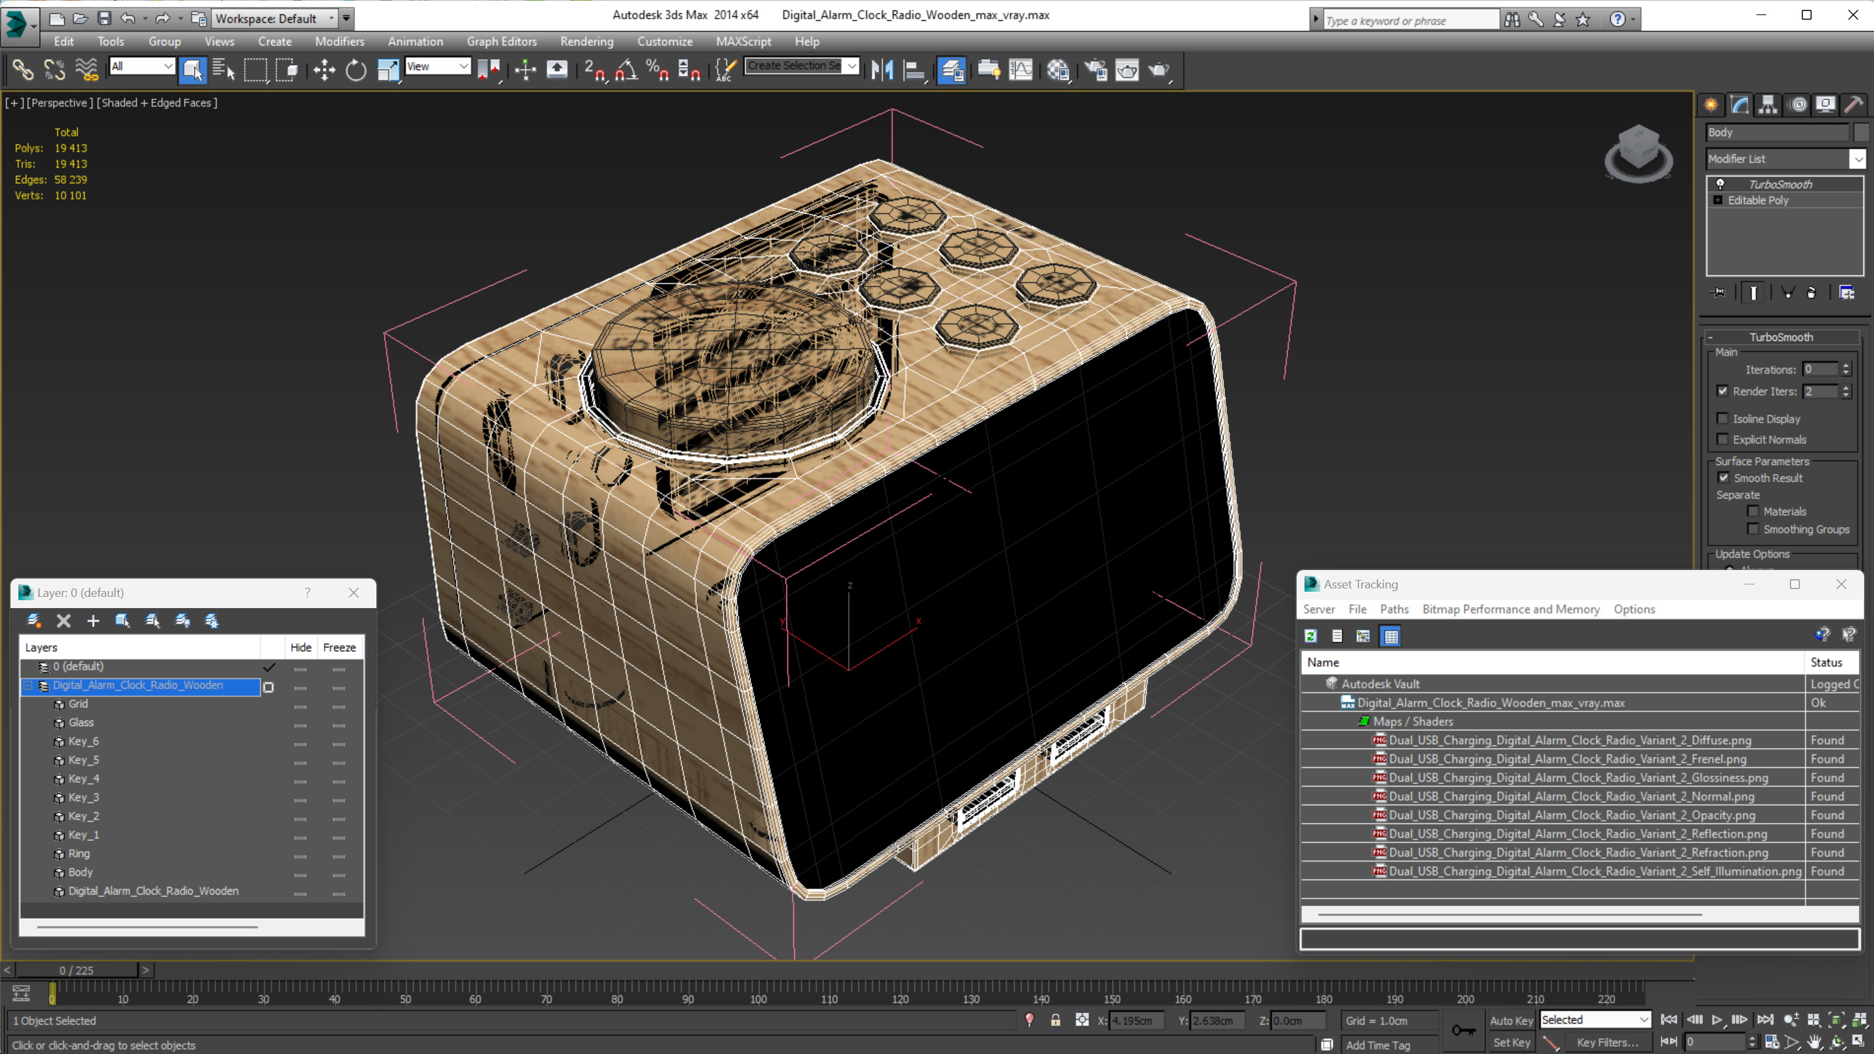Click the Key Filters button
The image size is (1874, 1054).
[x=1608, y=1042]
